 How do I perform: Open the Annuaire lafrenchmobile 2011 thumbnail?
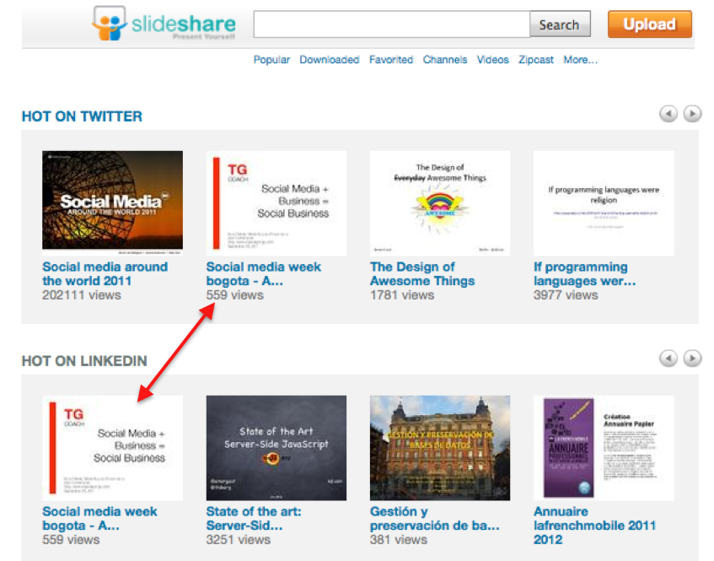pyautogui.click(x=604, y=447)
